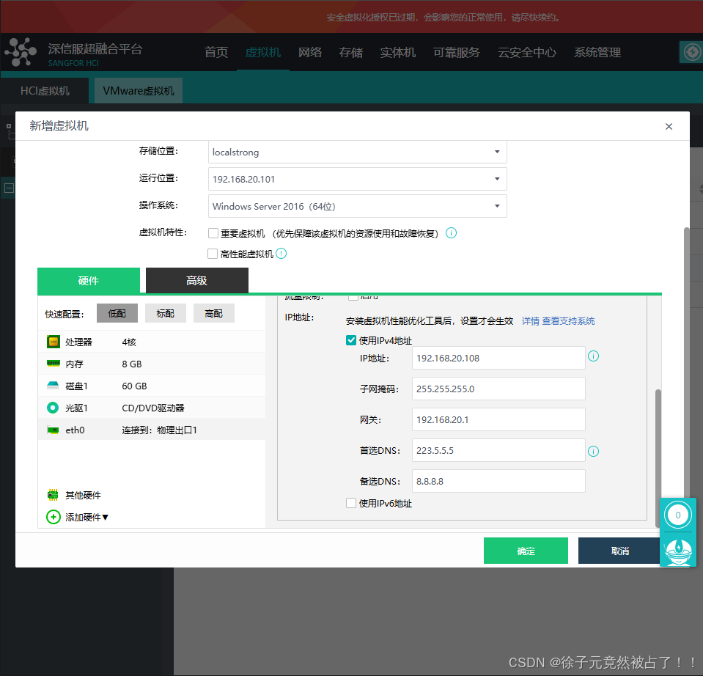
Task: Click the memory module icon
Action: pos(54,363)
